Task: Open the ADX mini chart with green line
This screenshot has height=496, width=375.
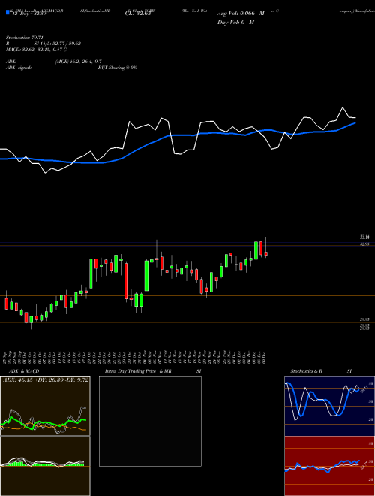Action: tap(45, 406)
